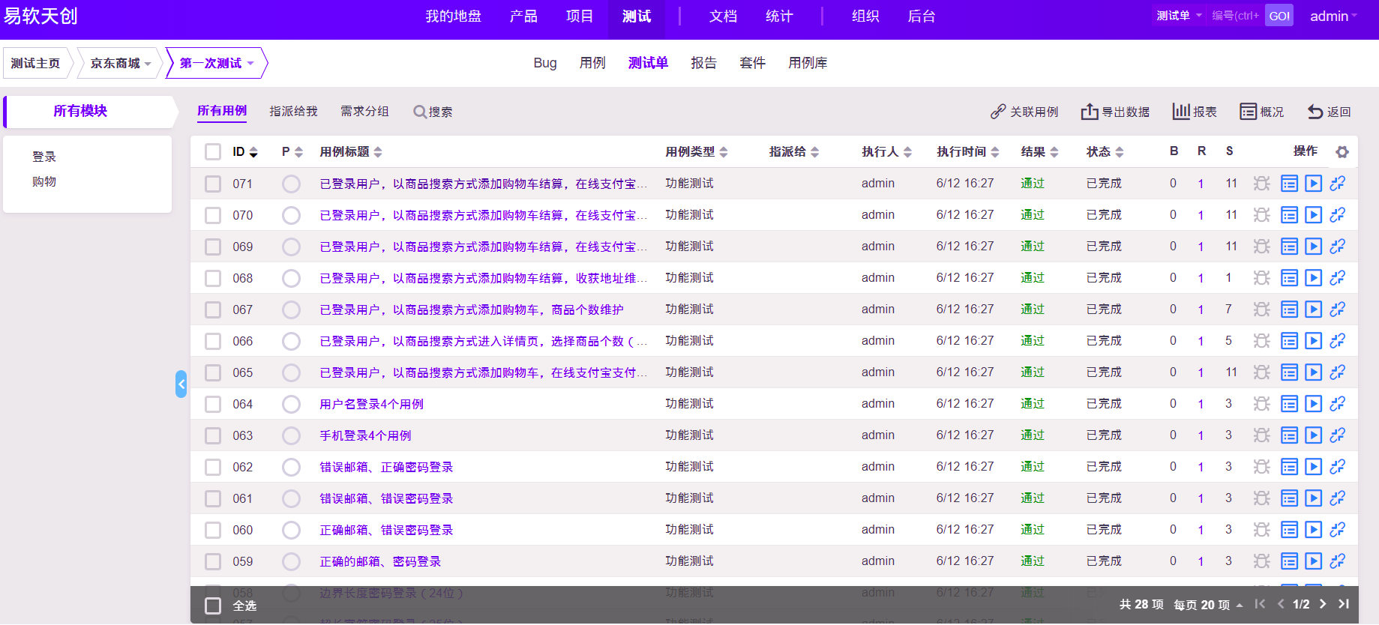
Task: Check the checkbox for case 070
Action: coord(213,215)
